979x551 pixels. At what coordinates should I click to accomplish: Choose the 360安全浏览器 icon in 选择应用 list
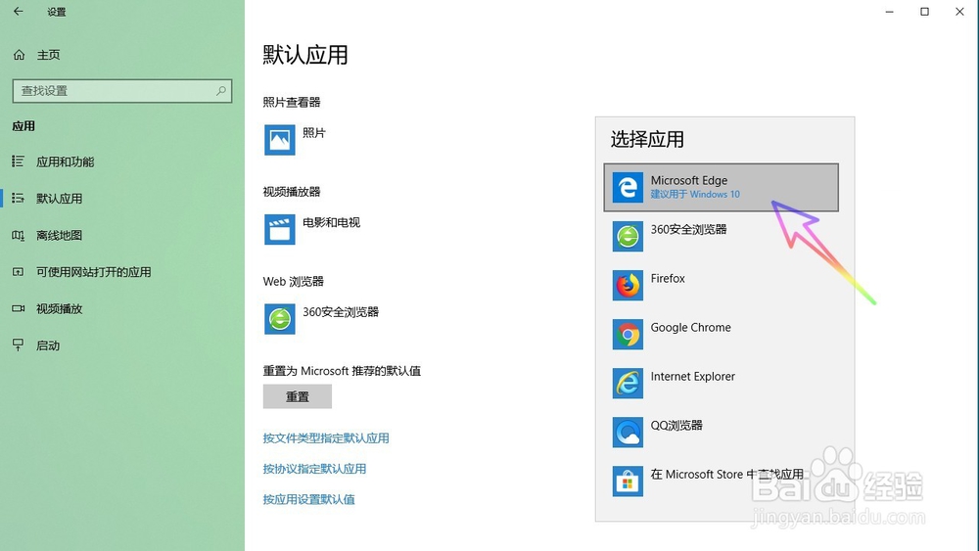(x=628, y=237)
